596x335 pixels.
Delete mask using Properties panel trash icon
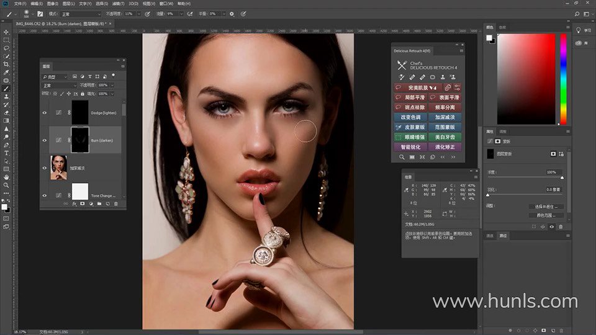pos(561,227)
